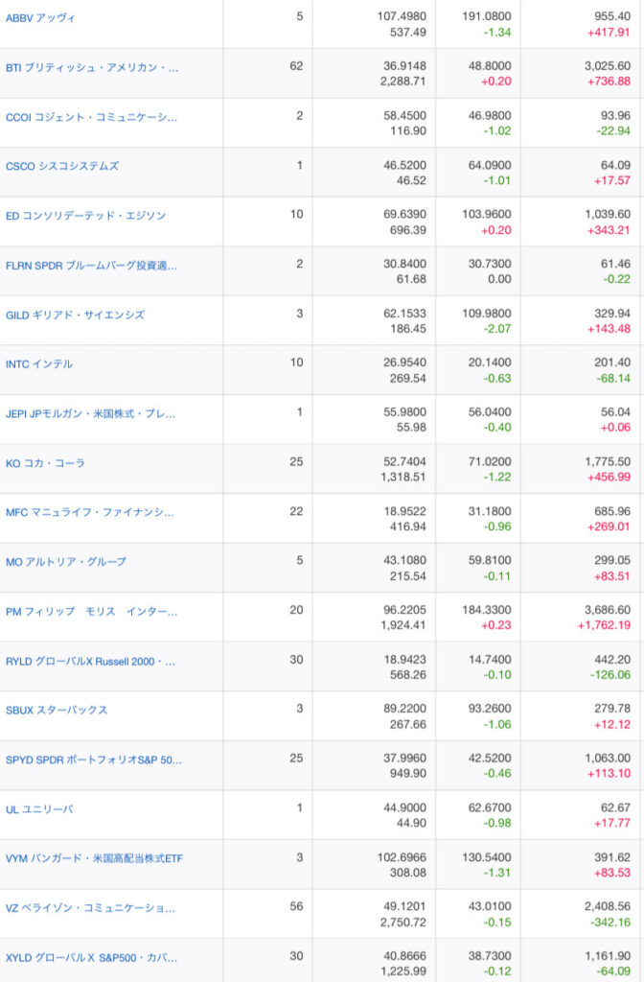Select VZ acquisition total 2,750.72

[x=403, y=922]
